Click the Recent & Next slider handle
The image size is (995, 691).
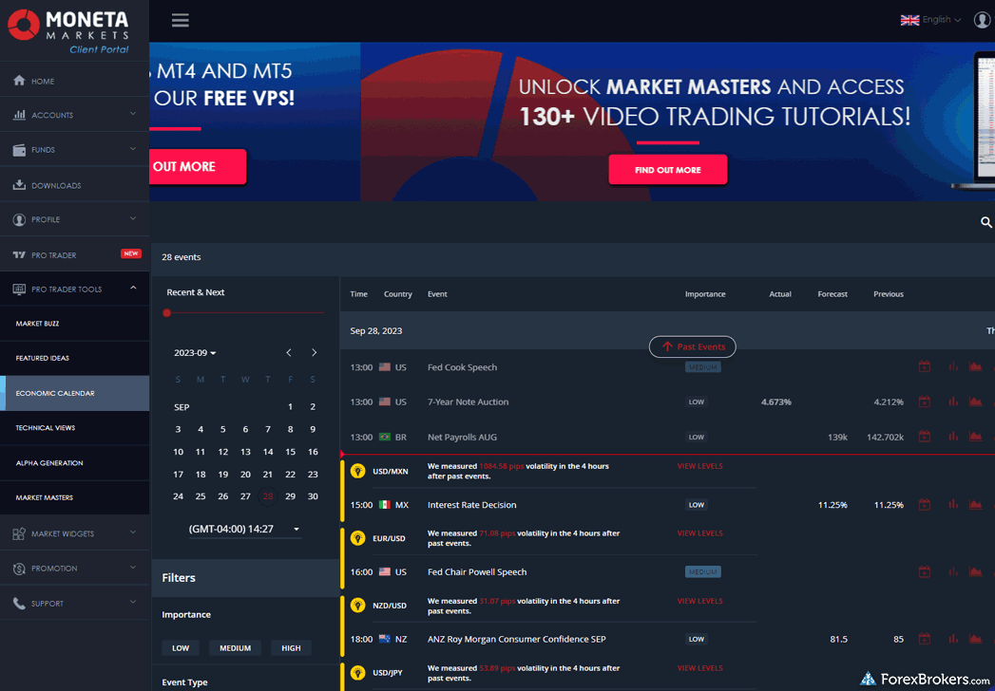coord(167,312)
